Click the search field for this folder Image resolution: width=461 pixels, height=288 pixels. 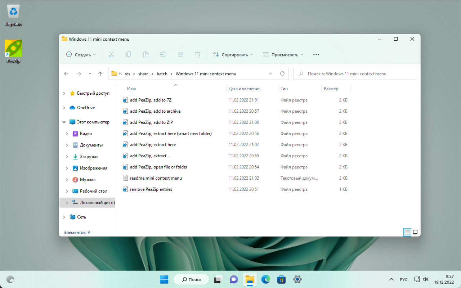(355, 74)
